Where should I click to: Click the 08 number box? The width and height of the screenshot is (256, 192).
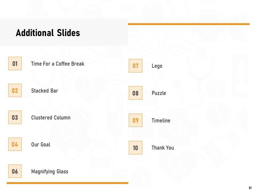click(135, 93)
